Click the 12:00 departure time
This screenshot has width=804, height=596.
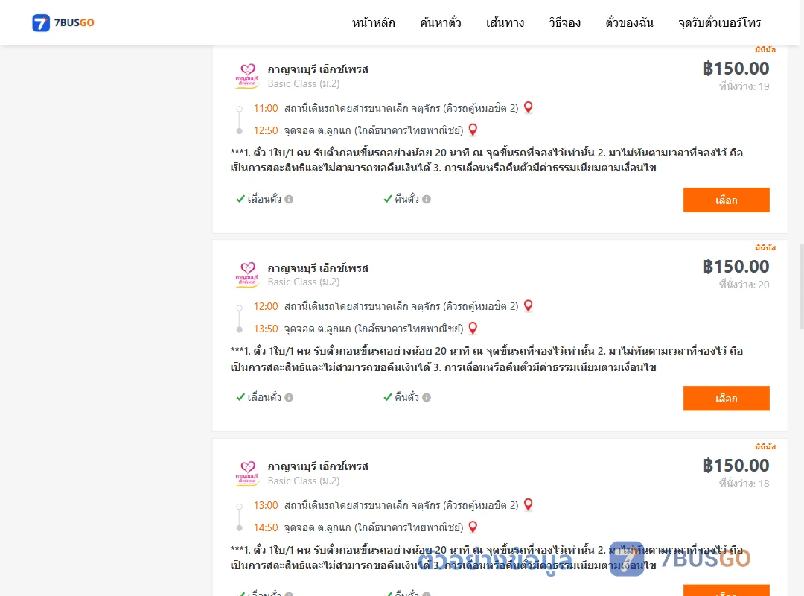(266, 306)
